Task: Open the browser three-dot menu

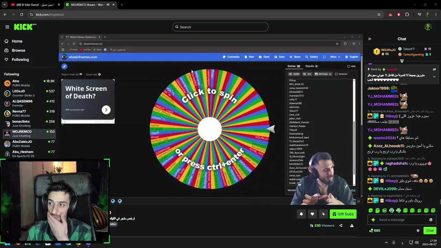Action: click(x=436, y=14)
